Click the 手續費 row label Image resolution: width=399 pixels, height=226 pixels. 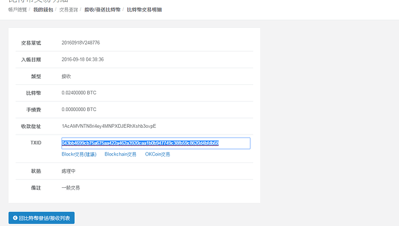[34, 110]
